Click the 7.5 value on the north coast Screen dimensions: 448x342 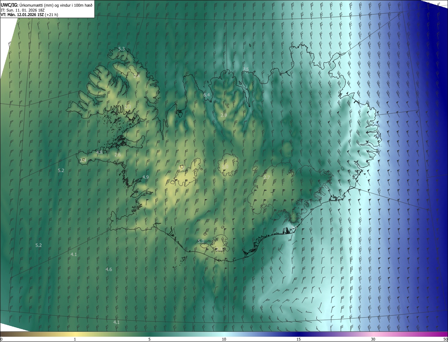[246, 70]
